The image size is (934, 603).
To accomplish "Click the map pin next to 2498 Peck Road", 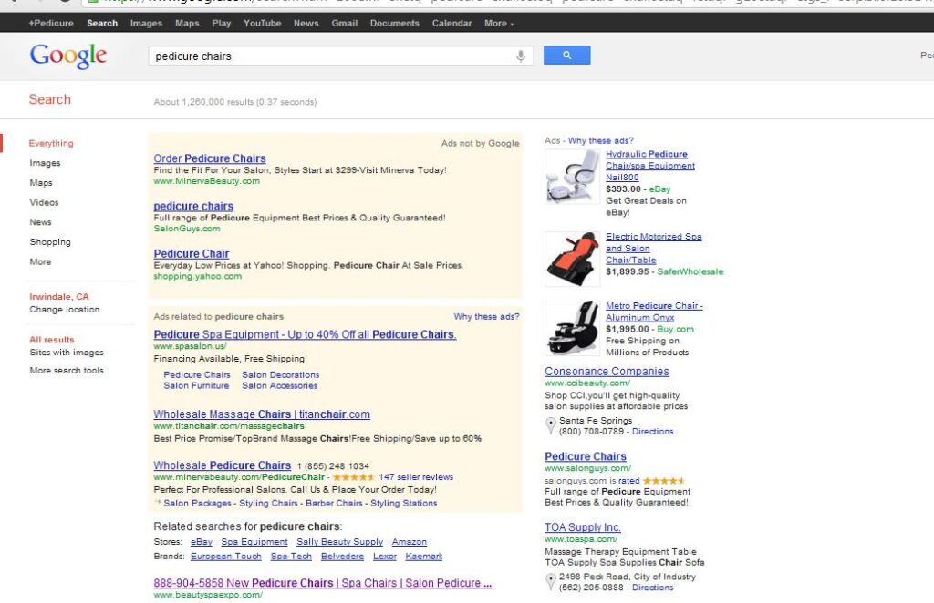I will click(x=550, y=581).
